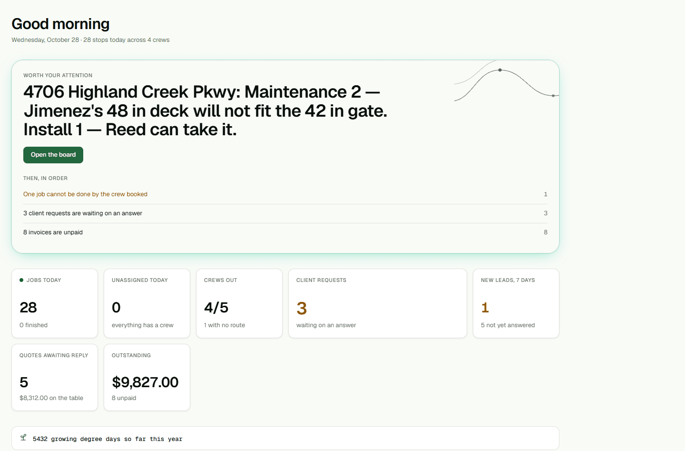Click the '5432 growing degree days so far this year' text
The height and width of the screenshot is (451, 685).
(x=108, y=439)
